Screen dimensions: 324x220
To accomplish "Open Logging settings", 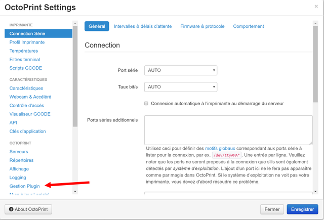I will point(18,178).
